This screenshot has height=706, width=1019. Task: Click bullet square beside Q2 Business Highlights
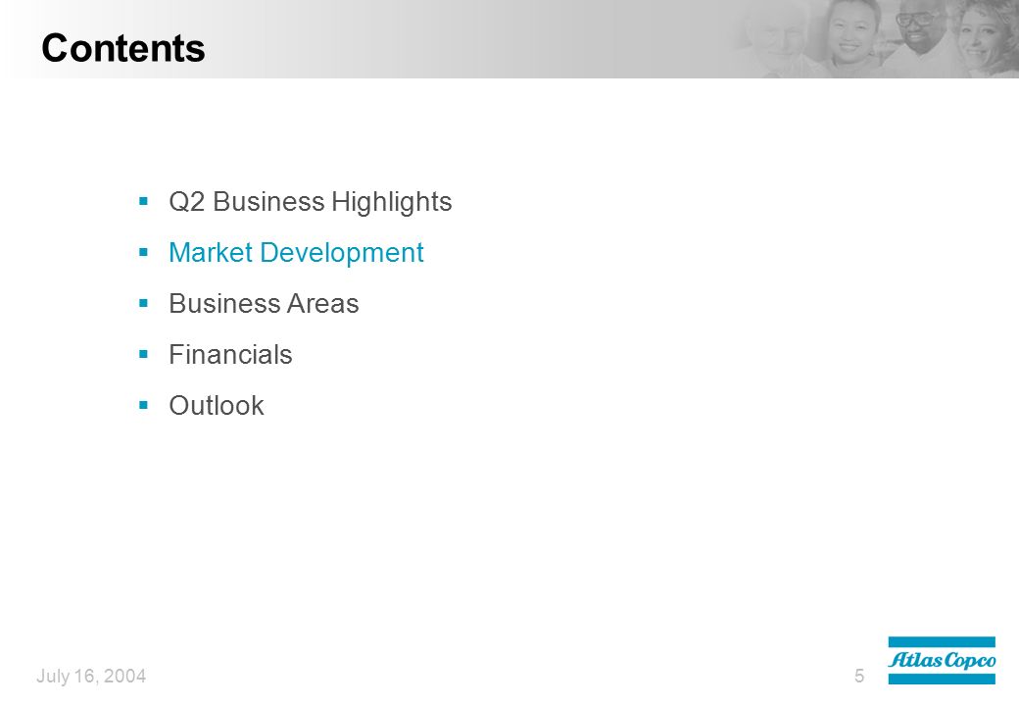[x=144, y=201]
